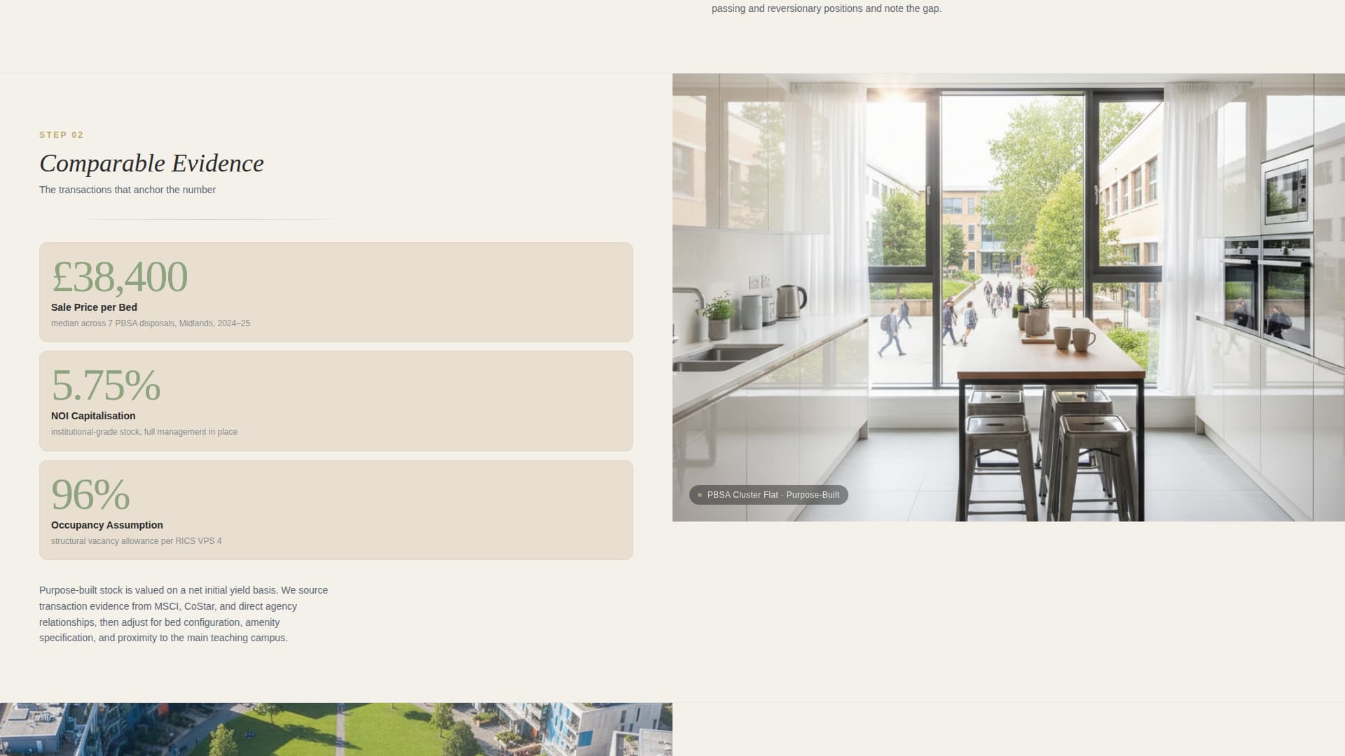Click the passing and reversionary positions sentence

click(x=826, y=8)
